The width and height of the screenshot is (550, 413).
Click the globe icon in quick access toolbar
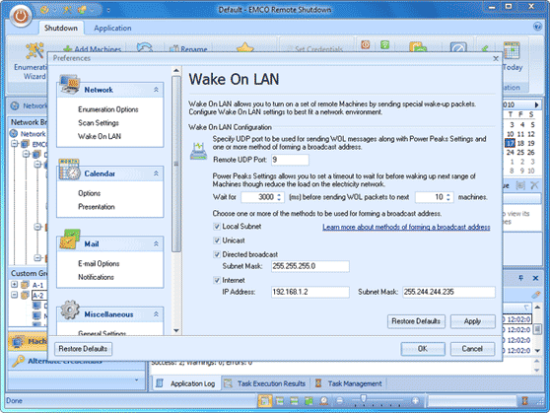point(44,10)
